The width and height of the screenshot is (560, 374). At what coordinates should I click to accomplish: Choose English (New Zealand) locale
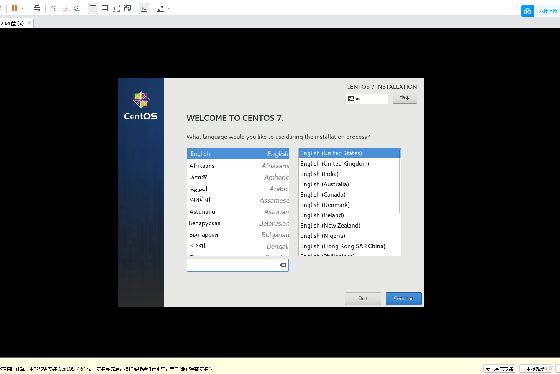[349, 226]
